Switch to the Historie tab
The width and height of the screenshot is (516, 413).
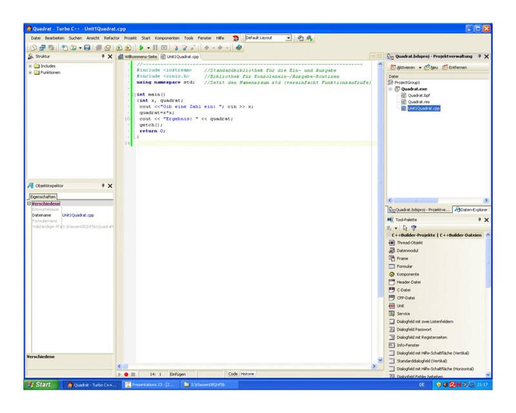click(x=248, y=374)
